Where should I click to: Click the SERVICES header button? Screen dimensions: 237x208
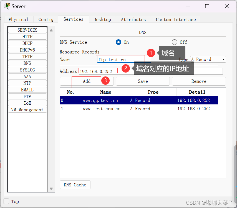click(x=27, y=30)
